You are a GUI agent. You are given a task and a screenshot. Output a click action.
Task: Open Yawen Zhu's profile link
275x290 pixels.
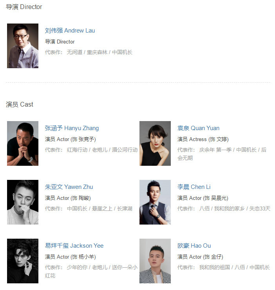(x=69, y=187)
